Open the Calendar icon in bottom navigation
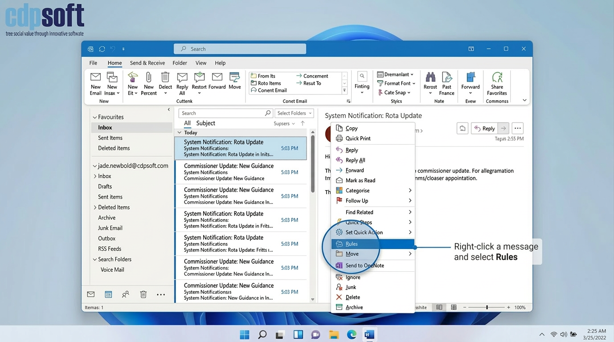614x342 pixels. 108,294
